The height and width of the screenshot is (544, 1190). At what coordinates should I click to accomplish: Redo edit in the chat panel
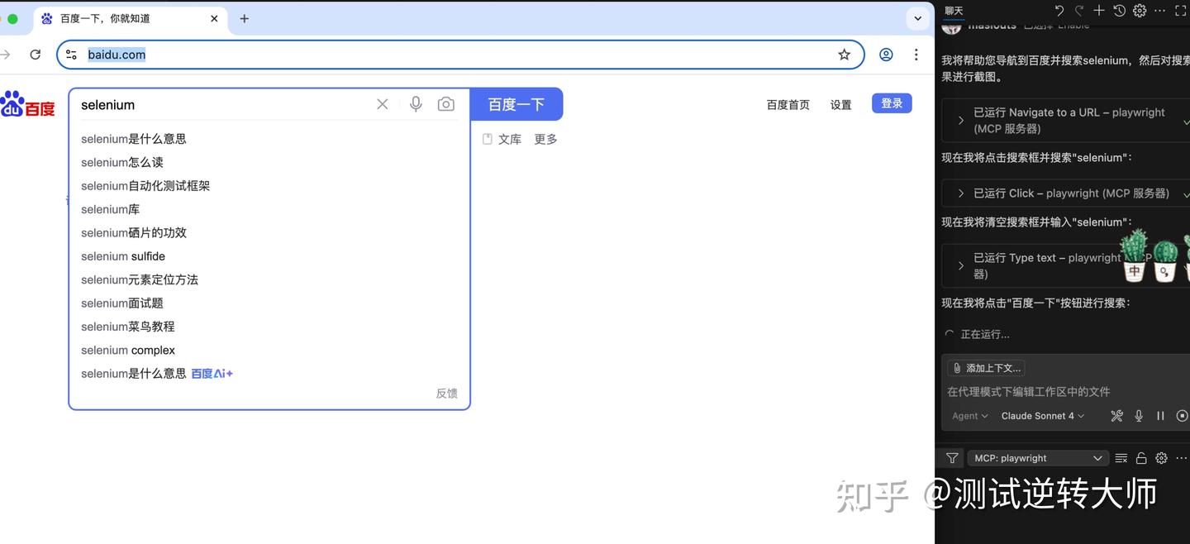click(1079, 11)
